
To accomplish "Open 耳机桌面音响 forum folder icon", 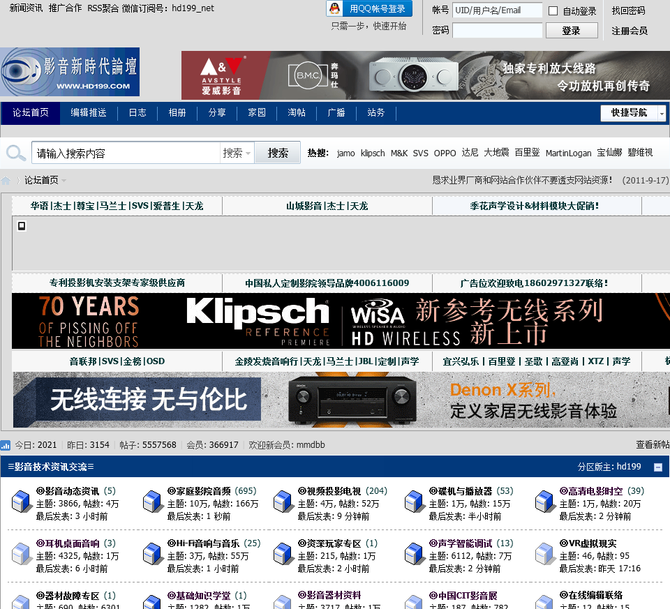I will point(22,553).
